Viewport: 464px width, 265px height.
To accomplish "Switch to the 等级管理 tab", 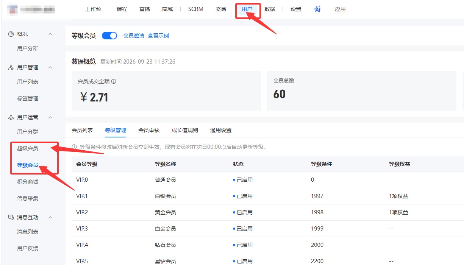I will click(x=116, y=130).
